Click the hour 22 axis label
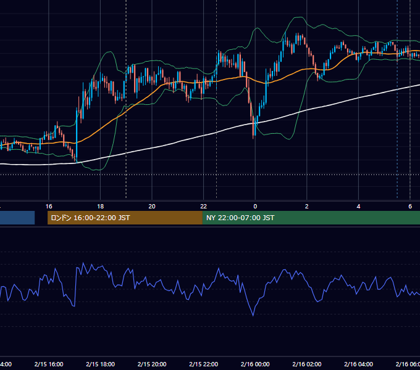This screenshot has height=370, width=420. [204, 207]
